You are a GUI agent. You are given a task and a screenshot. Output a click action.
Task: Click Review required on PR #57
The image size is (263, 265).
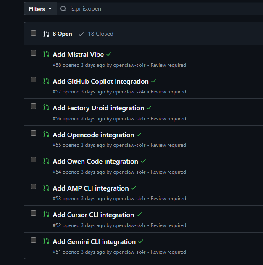pyautogui.click(x=168, y=92)
